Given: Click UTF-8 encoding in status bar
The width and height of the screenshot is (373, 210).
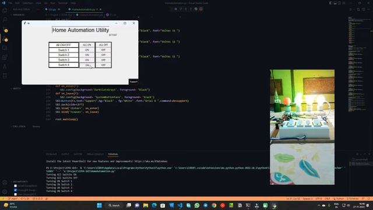Looking at the screenshot, I should [x=318, y=198].
